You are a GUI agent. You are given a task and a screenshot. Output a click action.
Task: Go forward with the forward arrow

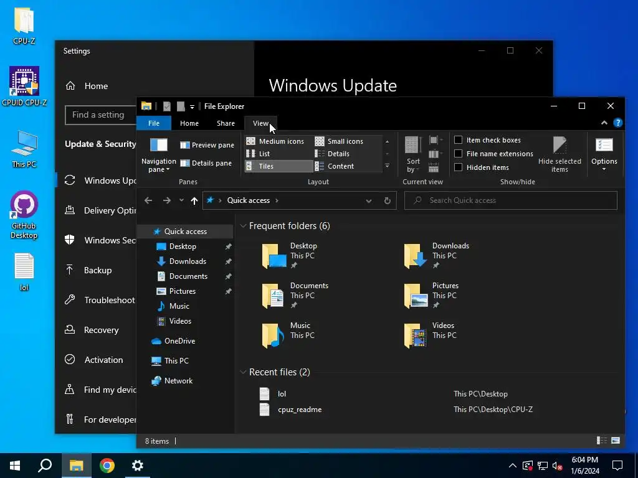pyautogui.click(x=167, y=200)
